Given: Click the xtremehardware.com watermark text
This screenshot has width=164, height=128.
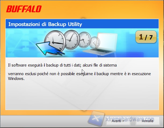Looking at the screenshot, I should click(x=130, y=119).
